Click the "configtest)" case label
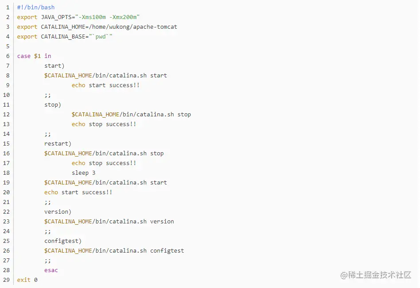This screenshot has height=288, width=420. tap(63, 241)
